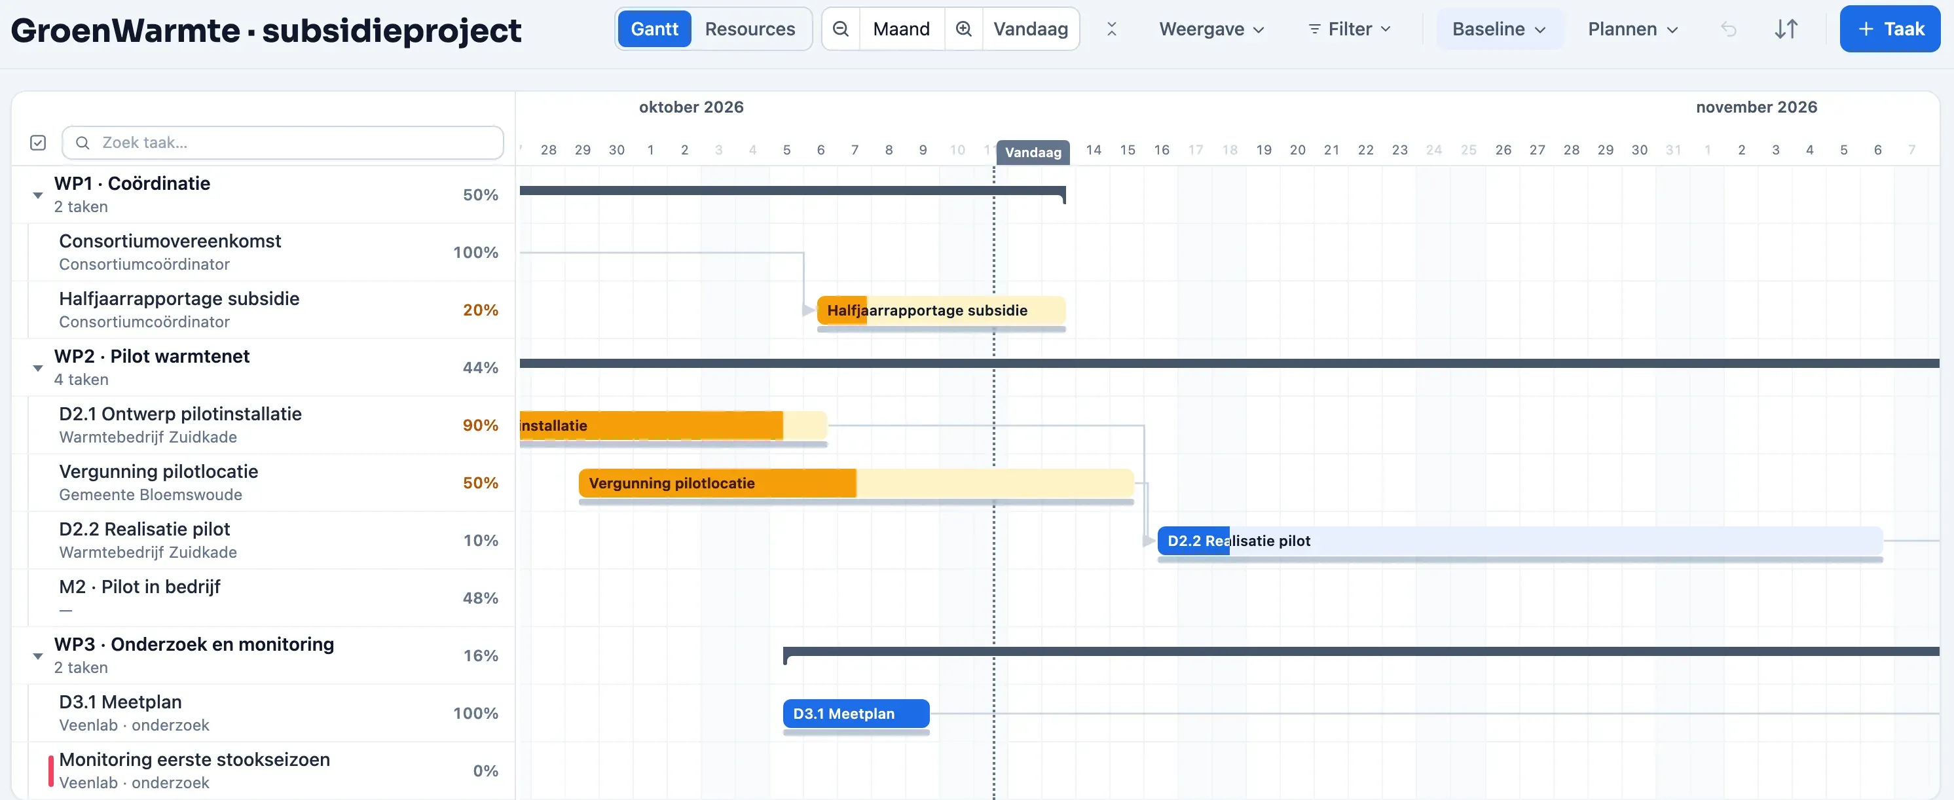Collapse the WP1 Coördinatie group
The height and width of the screenshot is (800, 1954).
(x=37, y=196)
